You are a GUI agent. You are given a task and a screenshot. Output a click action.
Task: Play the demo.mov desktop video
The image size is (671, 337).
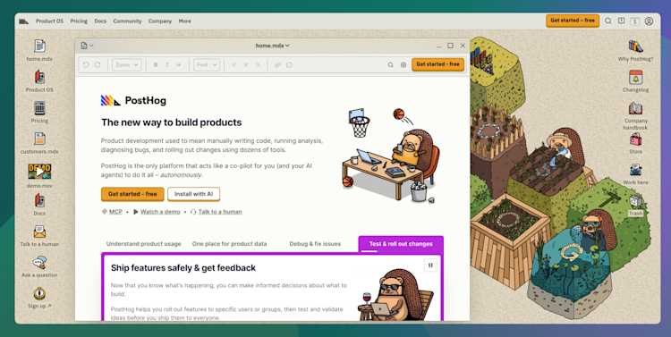[39, 172]
